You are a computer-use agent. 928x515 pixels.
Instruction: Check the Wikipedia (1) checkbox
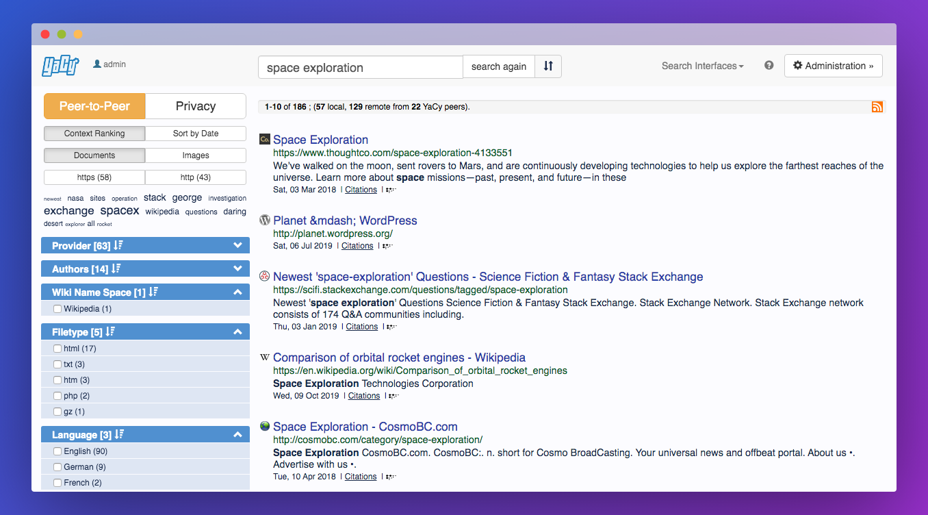pos(57,309)
